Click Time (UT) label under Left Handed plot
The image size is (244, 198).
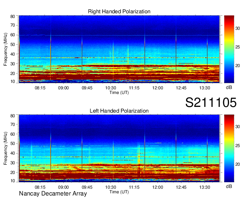pyautogui.click(x=119, y=192)
